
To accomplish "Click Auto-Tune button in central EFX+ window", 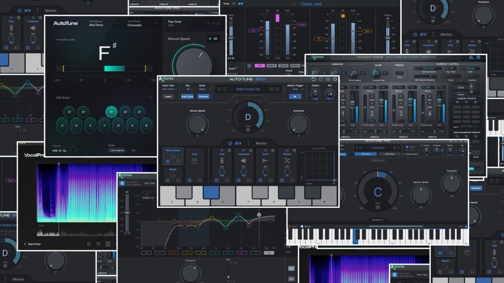I will click(x=187, y=97).
